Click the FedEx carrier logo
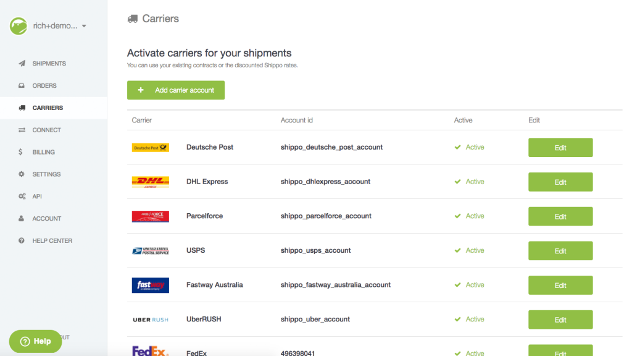The height and width of the screenshot is (356, 632). (150, 352)
